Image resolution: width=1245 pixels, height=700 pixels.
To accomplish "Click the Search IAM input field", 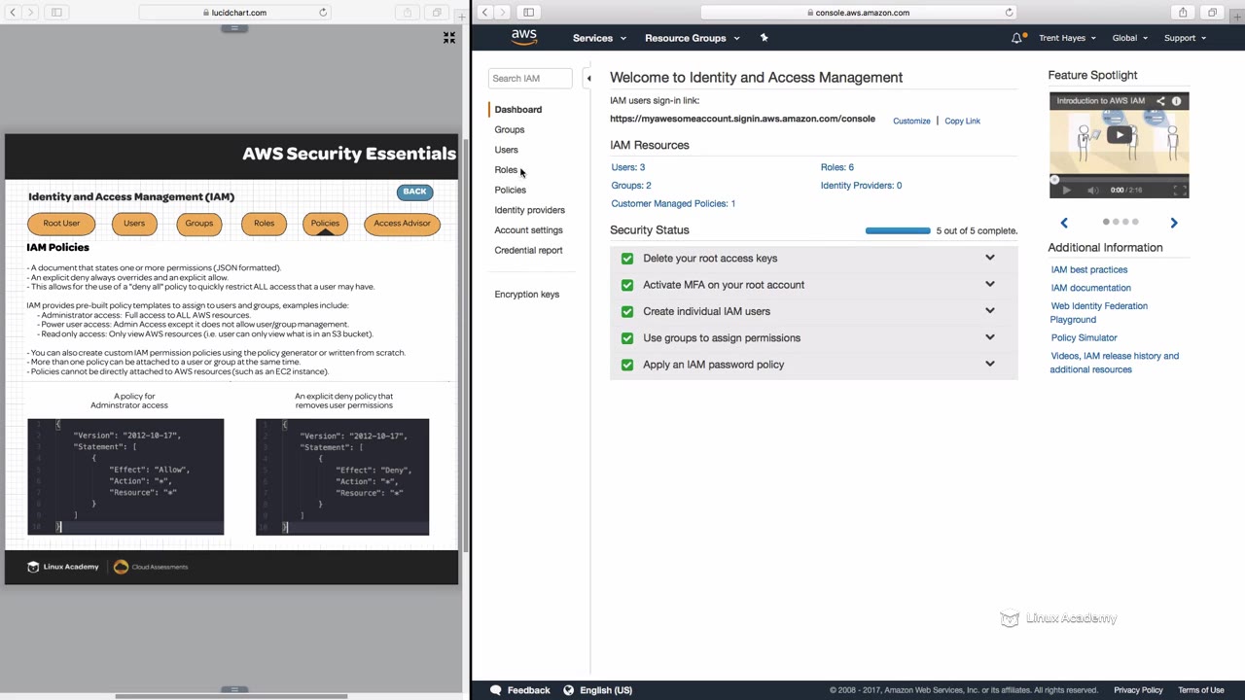I will point(530,79).
